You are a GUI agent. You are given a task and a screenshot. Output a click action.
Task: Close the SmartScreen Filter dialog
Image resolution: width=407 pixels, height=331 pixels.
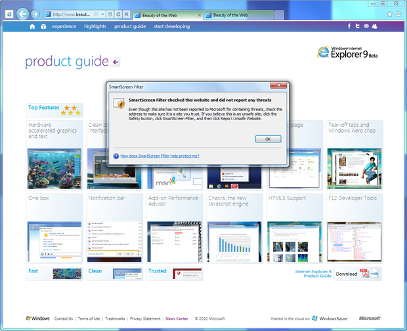278,85
